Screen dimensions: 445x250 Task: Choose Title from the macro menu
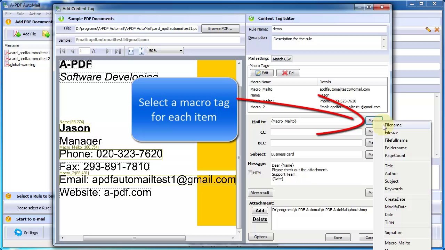click(402, 166)
